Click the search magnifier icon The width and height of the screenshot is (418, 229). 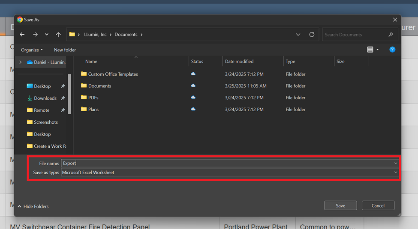pyautogui.click(x=391, y=35)
